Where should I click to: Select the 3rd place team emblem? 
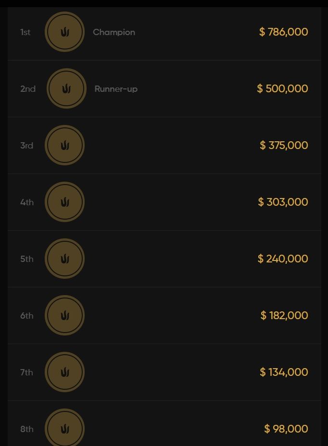[64, 145]
